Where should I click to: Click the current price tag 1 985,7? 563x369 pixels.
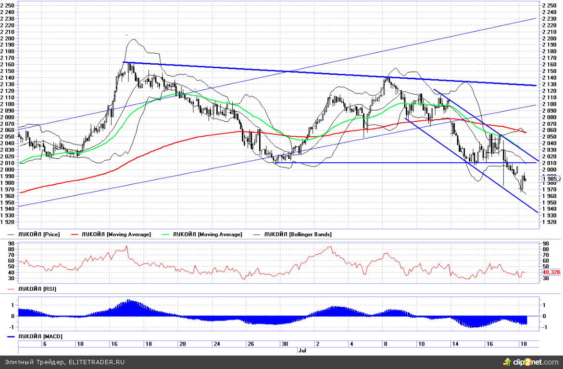tap(551, 179)
